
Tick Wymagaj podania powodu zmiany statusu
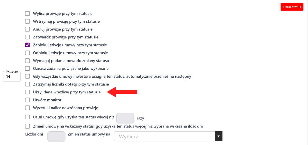(27, 61)
